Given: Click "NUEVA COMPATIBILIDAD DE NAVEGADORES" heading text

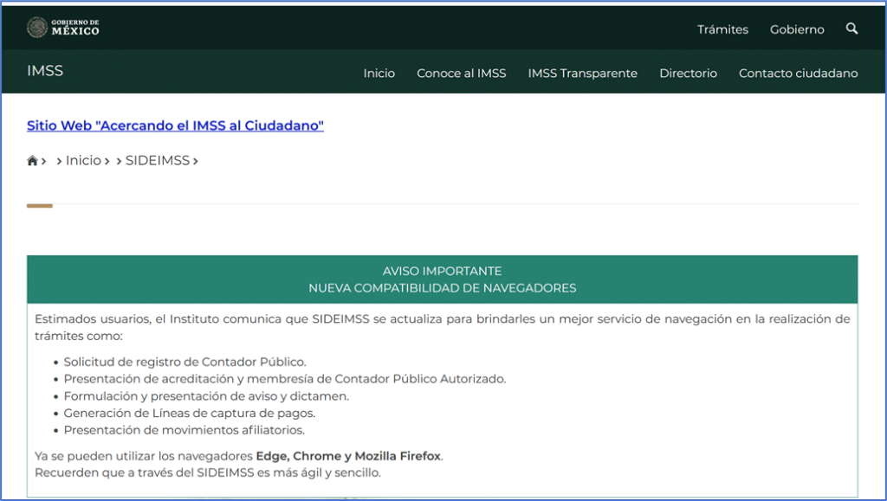Looking at the screenshot, I should click(442, 288).
